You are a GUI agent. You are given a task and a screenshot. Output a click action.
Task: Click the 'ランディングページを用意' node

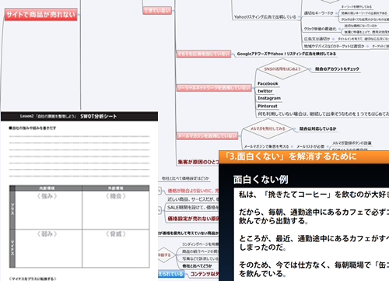click(x=200, y=244)
